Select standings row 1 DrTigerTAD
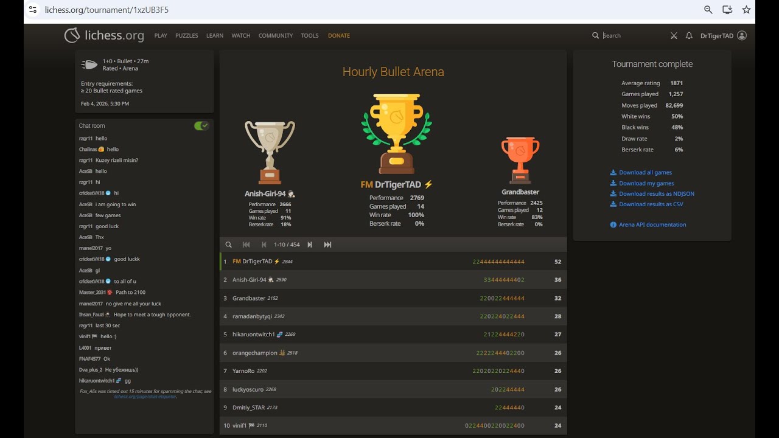Screen dimensions: 779x438 point(393,262)
